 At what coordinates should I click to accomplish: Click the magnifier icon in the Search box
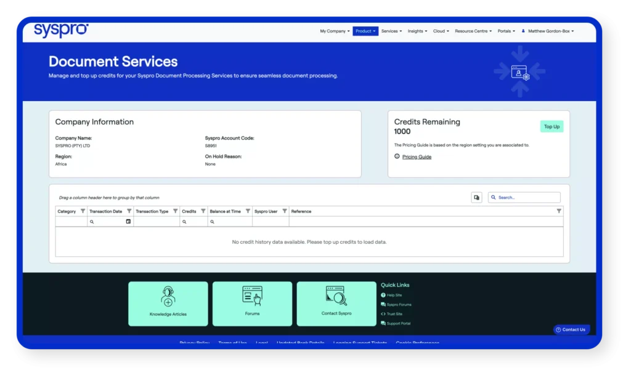click(x=494, y=198)
